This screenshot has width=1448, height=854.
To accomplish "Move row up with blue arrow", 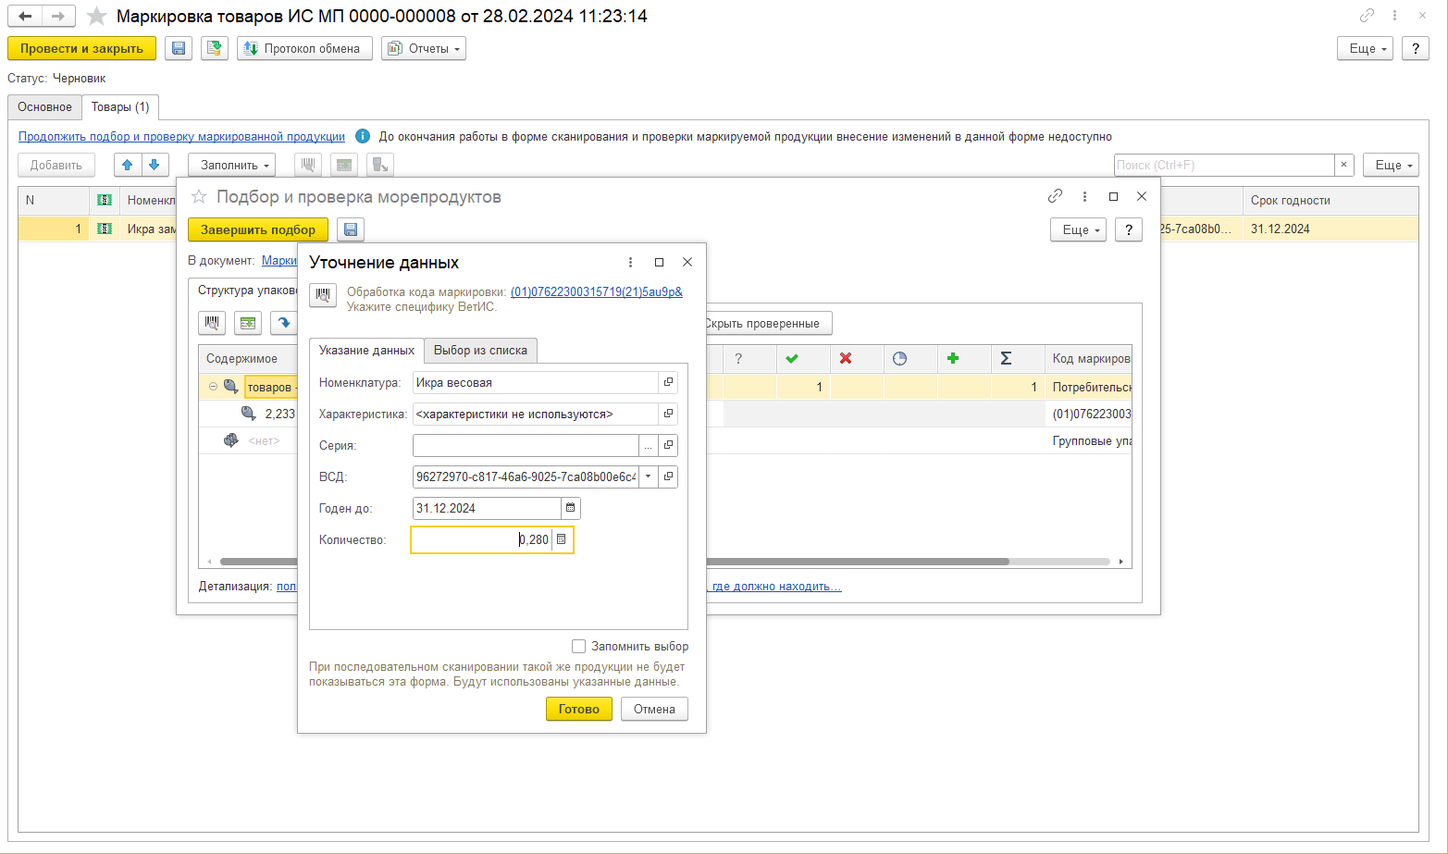I will [128, 165].
